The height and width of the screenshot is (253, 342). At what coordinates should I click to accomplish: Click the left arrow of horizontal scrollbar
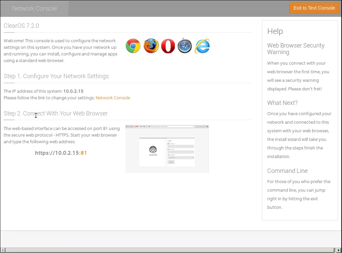click(x=3, y=250)
